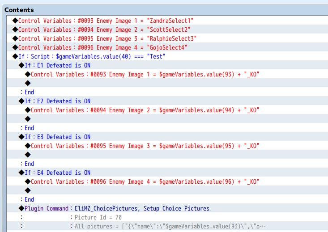The image size is (328, 232).
Task: Select the Control Variables #0095 "RalphieSelect3" line
Action: 167,38
